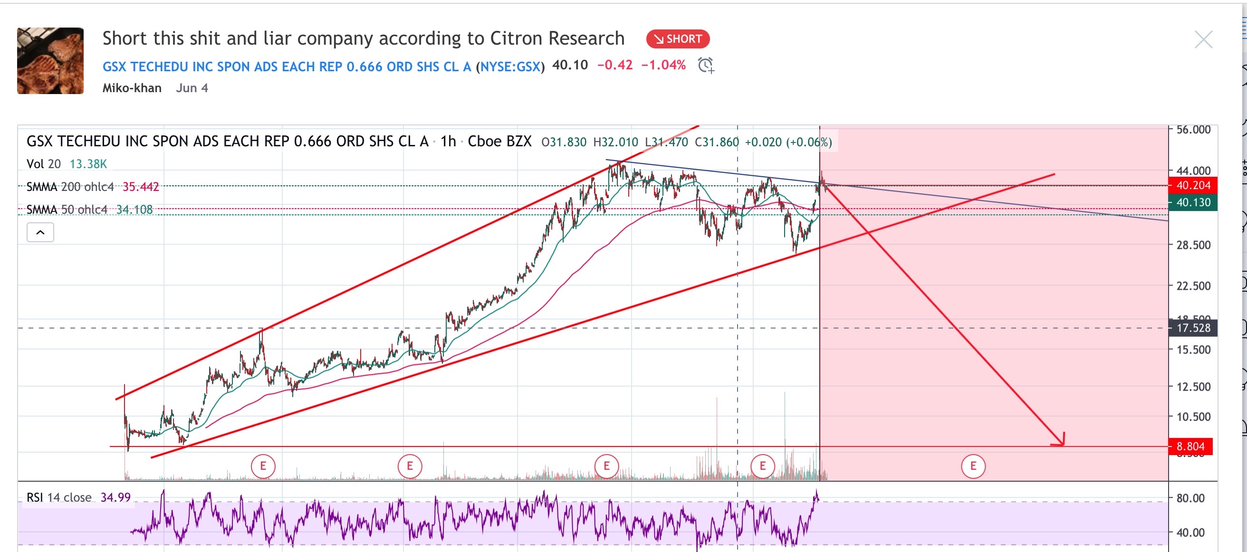
Task: Select the SMMA 200 ohlc4 indicator label
Action: [70, 187]
